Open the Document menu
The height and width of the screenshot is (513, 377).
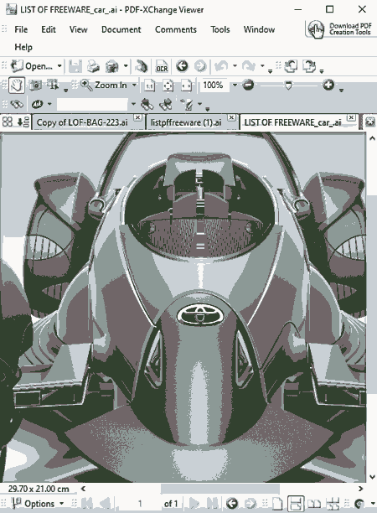pyautogui.click(x=121, y=29)
